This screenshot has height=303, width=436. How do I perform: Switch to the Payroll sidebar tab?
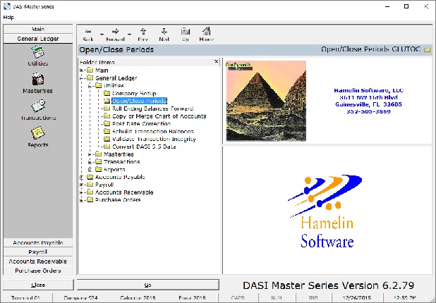[38, 252]
